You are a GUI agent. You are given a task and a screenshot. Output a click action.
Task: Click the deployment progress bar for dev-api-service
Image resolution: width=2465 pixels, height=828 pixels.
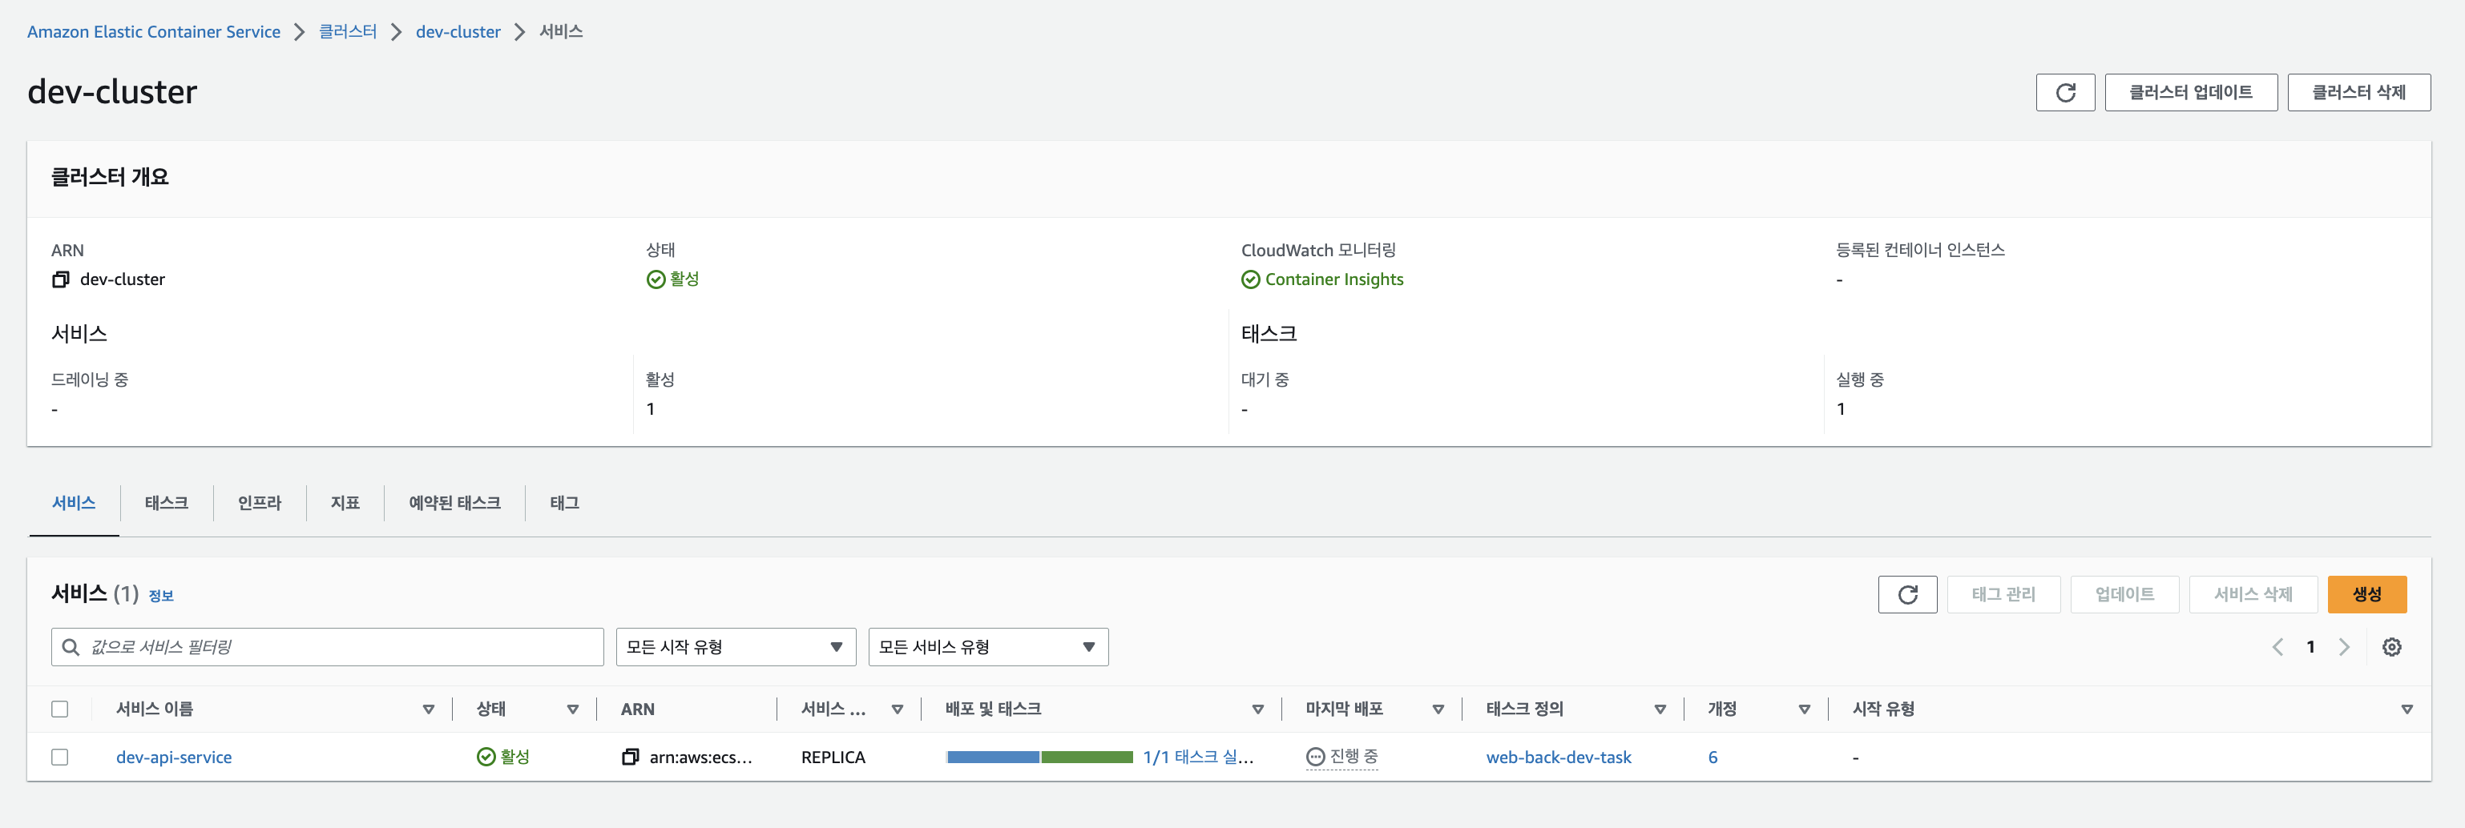(1039, 758)
